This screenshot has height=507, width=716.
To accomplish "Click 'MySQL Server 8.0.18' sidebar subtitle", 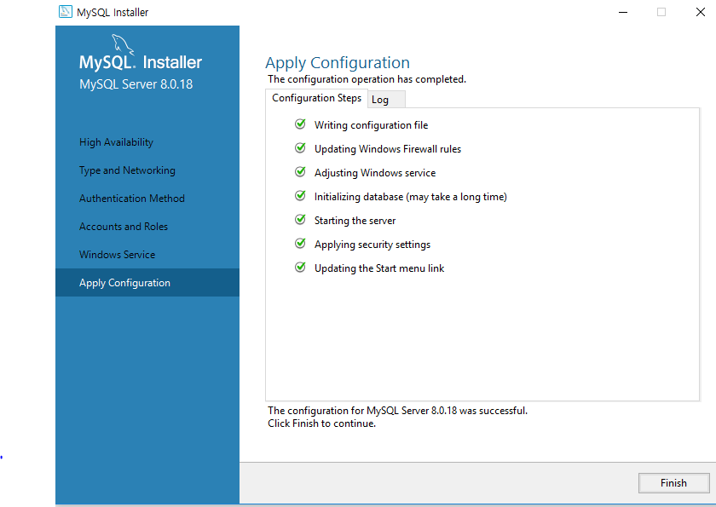I will [136, 84].
